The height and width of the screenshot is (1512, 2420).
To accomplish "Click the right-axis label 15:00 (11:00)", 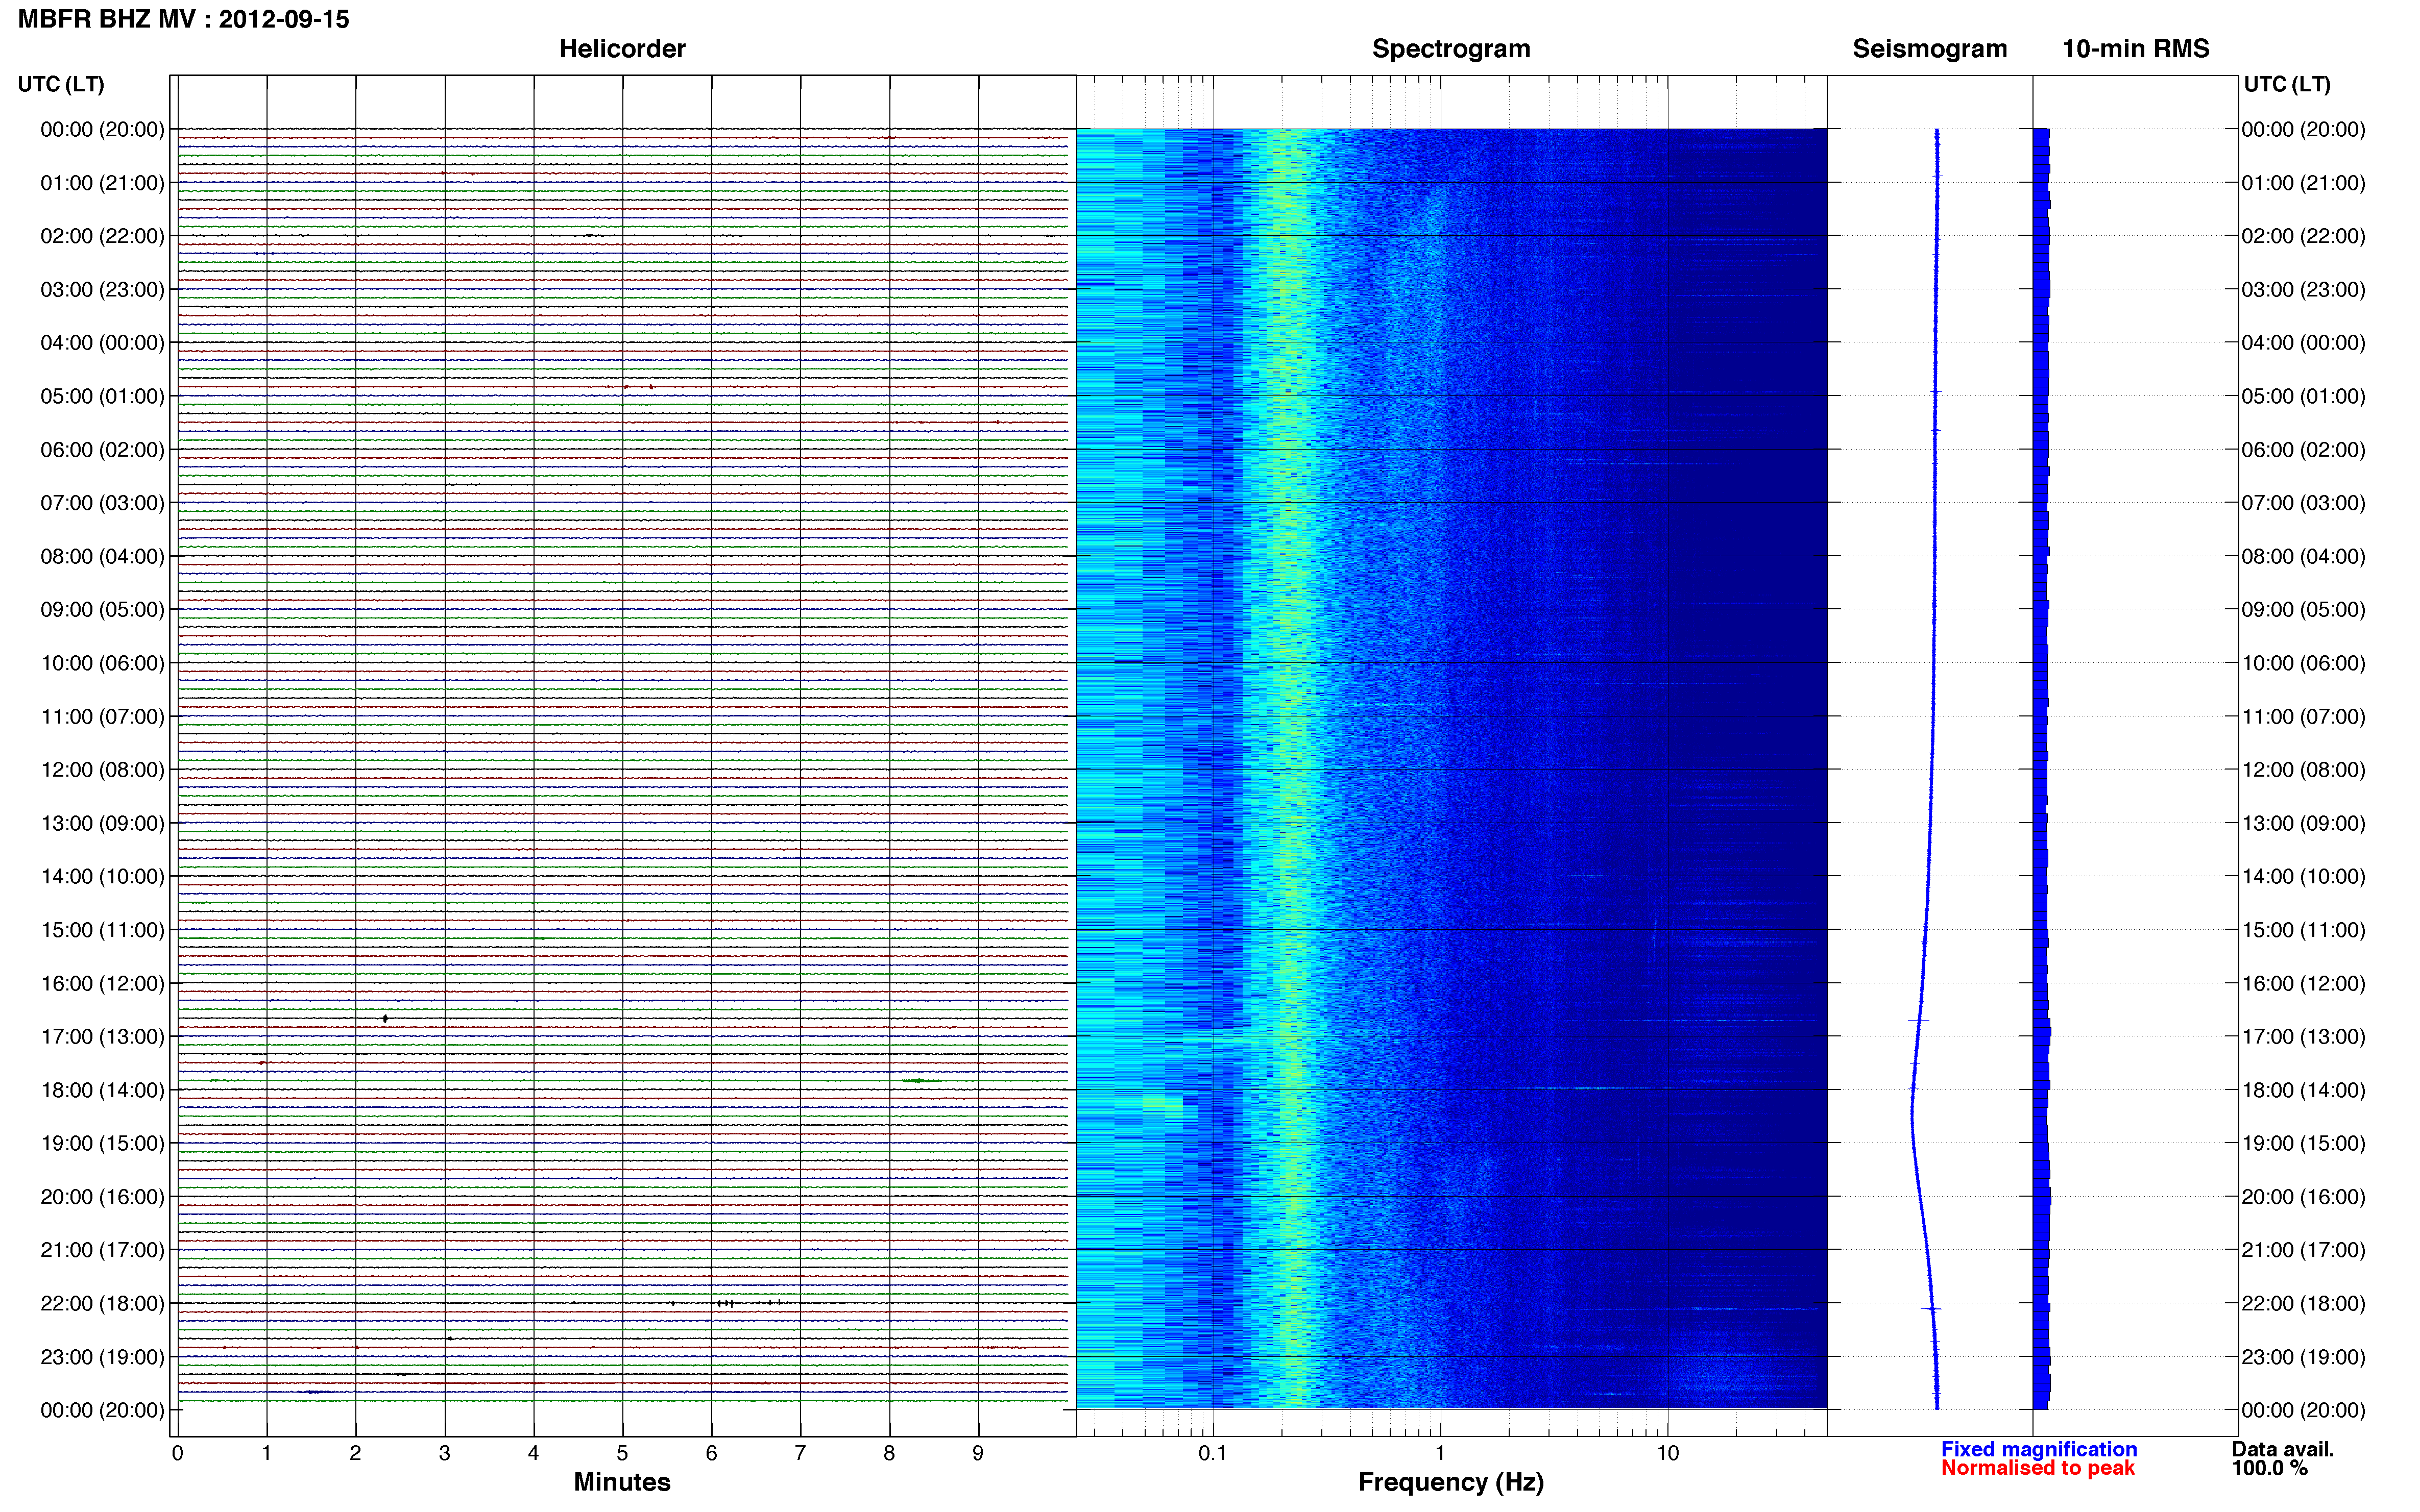I will tap(2303, 930).
